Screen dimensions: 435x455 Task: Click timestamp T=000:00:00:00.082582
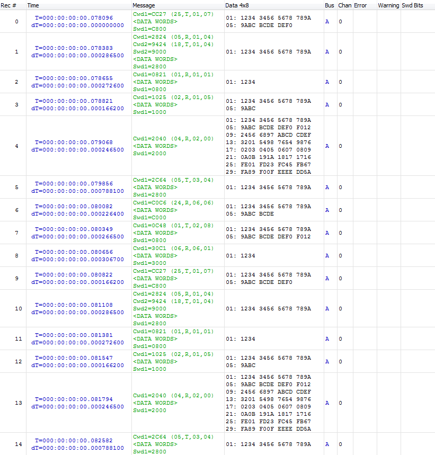pyautogui.click(x=74, y=441)
